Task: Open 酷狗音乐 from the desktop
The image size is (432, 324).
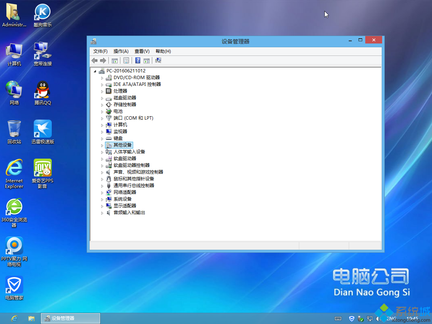Action: coord(42,10)
